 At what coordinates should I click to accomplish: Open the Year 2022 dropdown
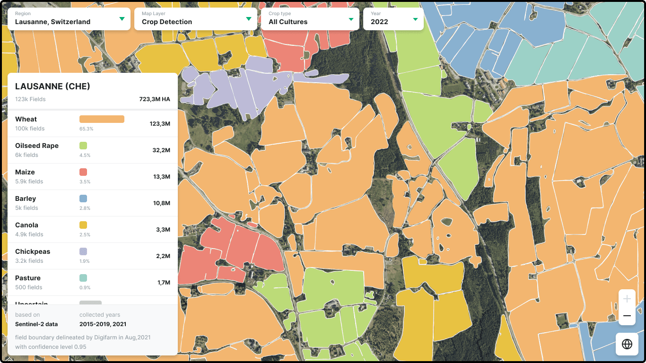coord(393,19)
